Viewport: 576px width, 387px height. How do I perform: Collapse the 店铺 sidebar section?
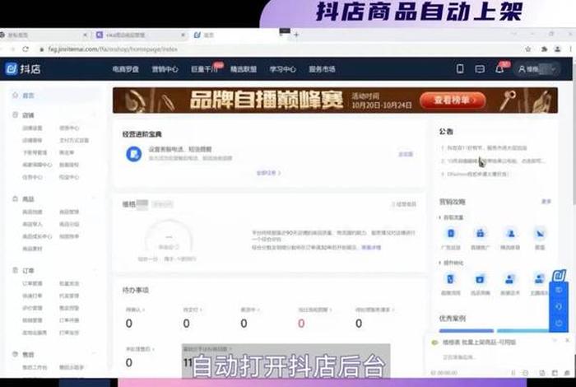pyautogui.click(x=94, y=115)
